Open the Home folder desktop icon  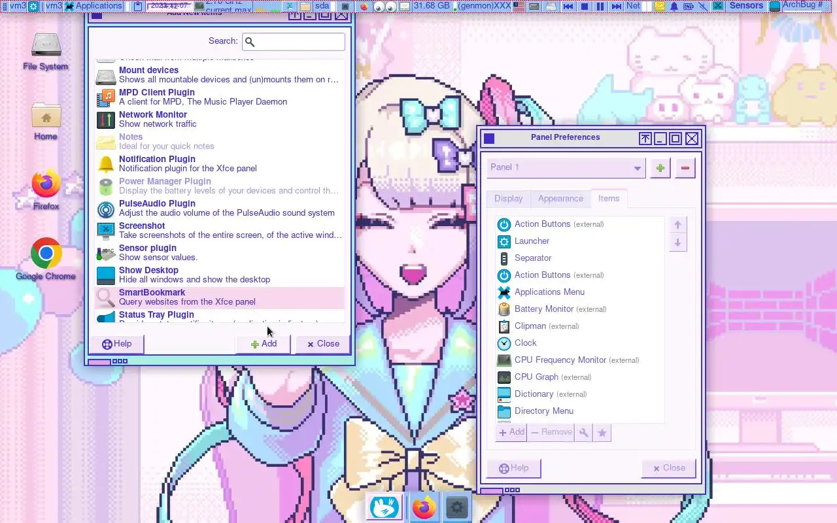tap(46, 122)
